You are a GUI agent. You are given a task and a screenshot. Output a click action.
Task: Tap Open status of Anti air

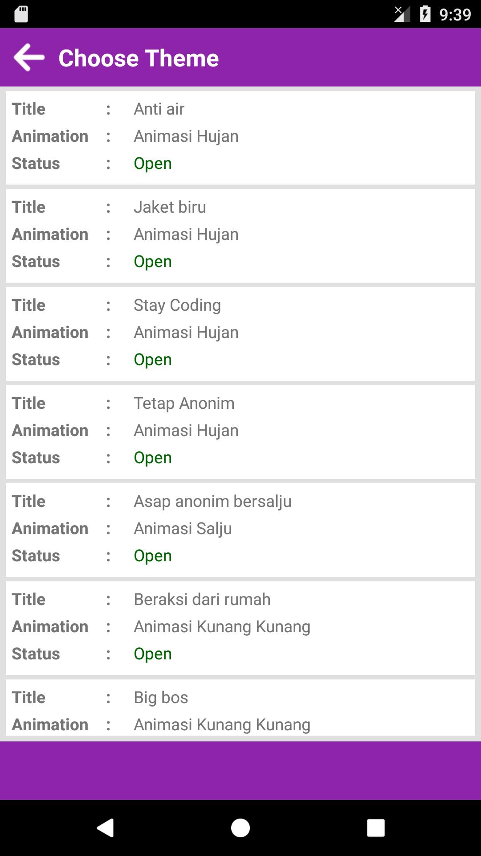[153, 164]
